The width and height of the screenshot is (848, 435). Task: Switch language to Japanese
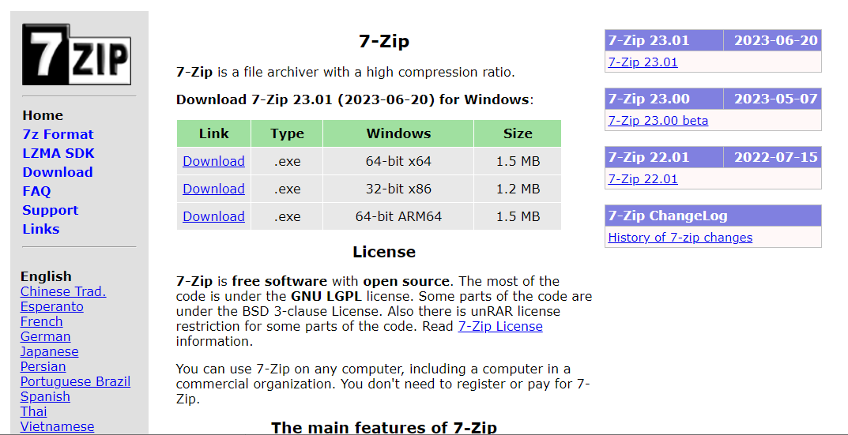49,351
